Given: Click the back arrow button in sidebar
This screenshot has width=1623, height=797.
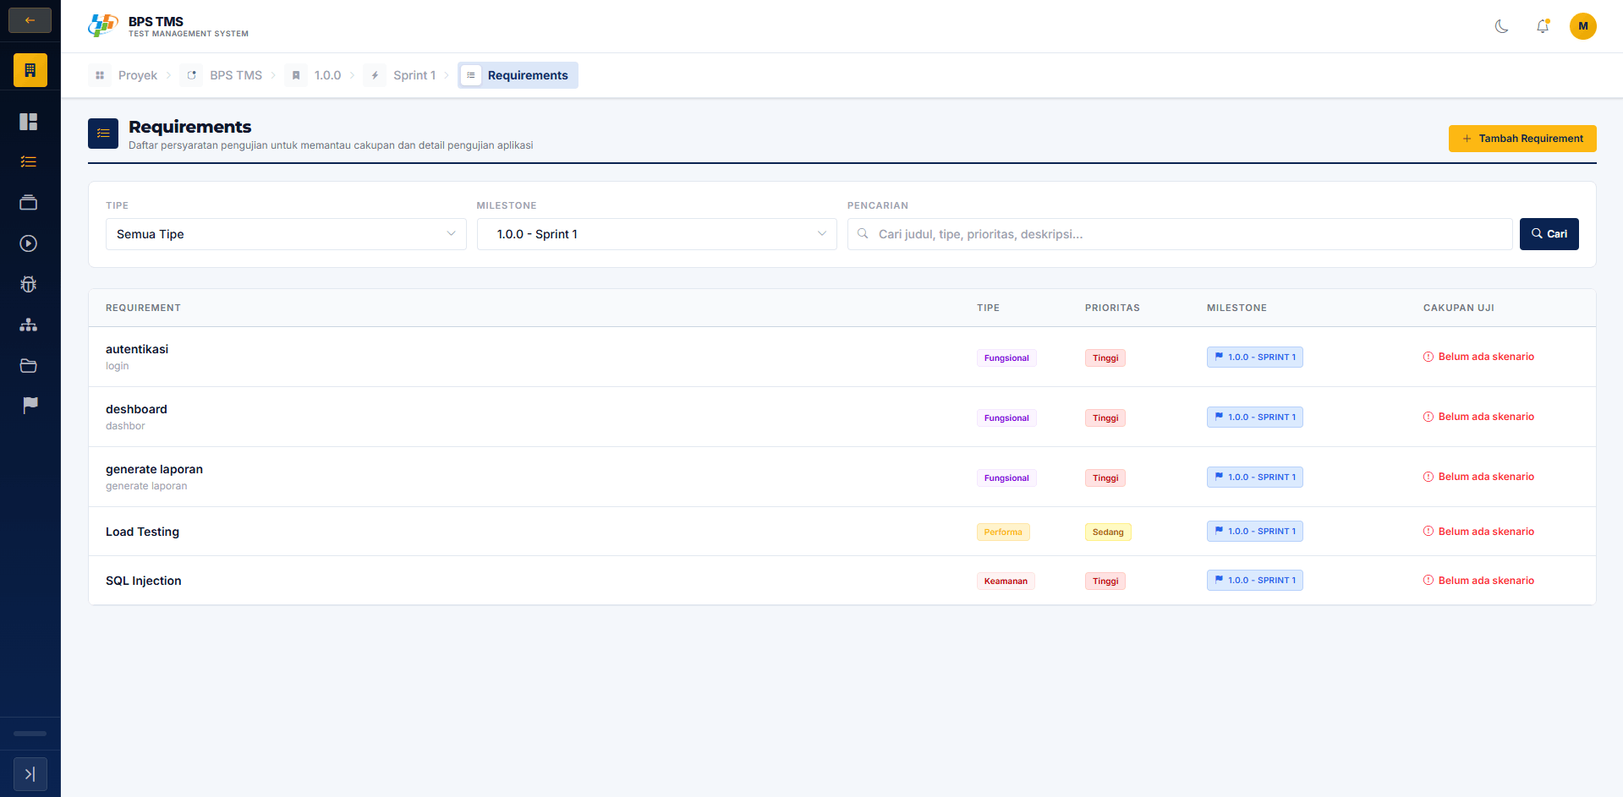Looking at the screenshot, I should (x=30, y=20).
